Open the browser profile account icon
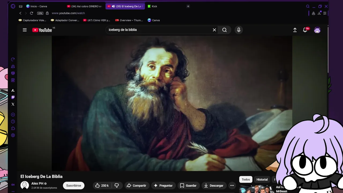Screen dimensions: 343x193 (x=314, y=13)
